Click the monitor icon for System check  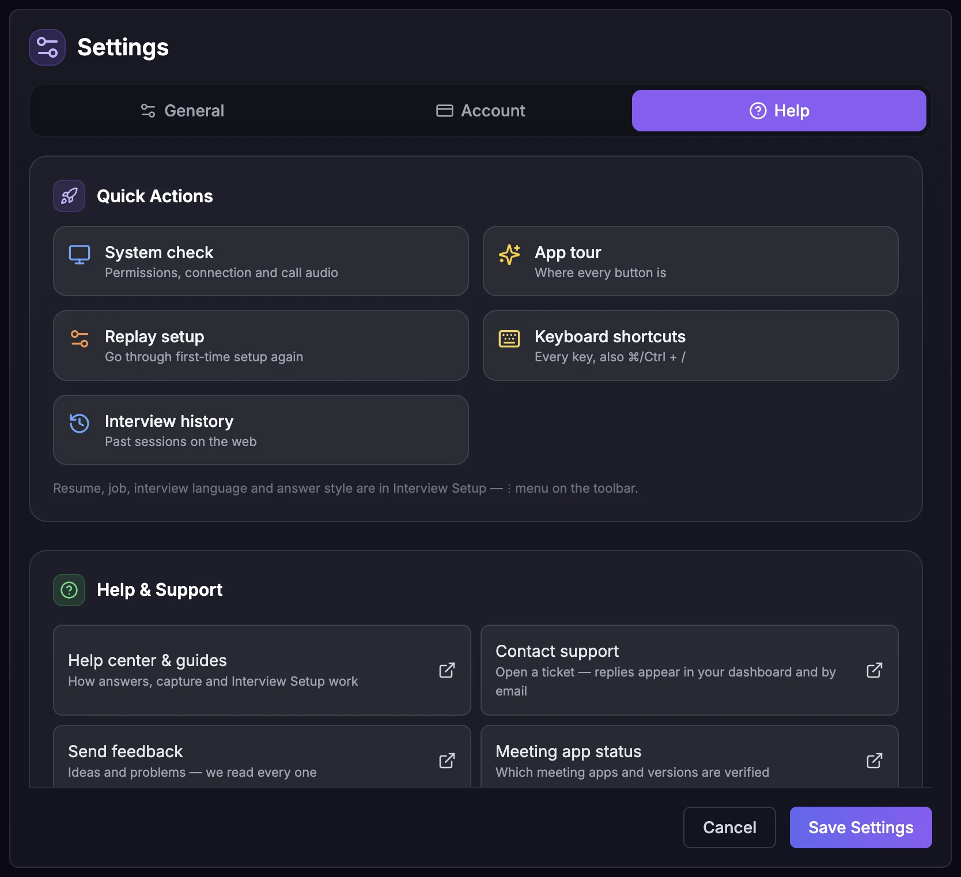tap(80, 255)
